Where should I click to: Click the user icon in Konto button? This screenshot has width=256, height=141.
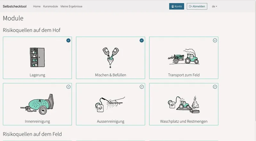click(172, 6)
